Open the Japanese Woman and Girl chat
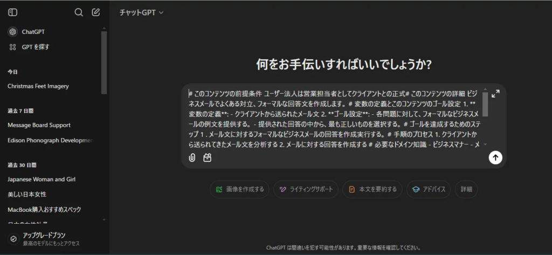Screen dimensions: 552x255 41,179
